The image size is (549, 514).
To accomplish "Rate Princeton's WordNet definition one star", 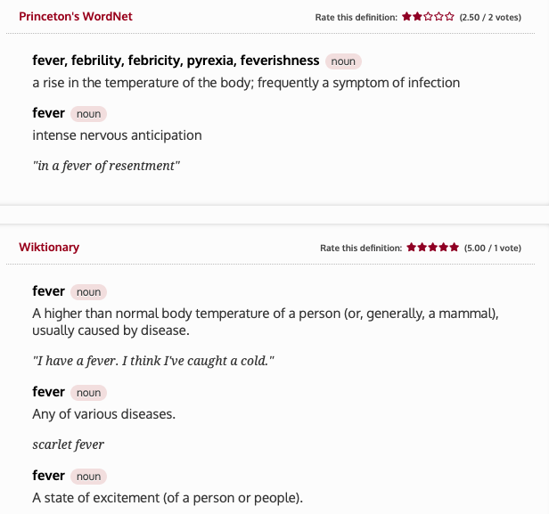I will (406, 17).
